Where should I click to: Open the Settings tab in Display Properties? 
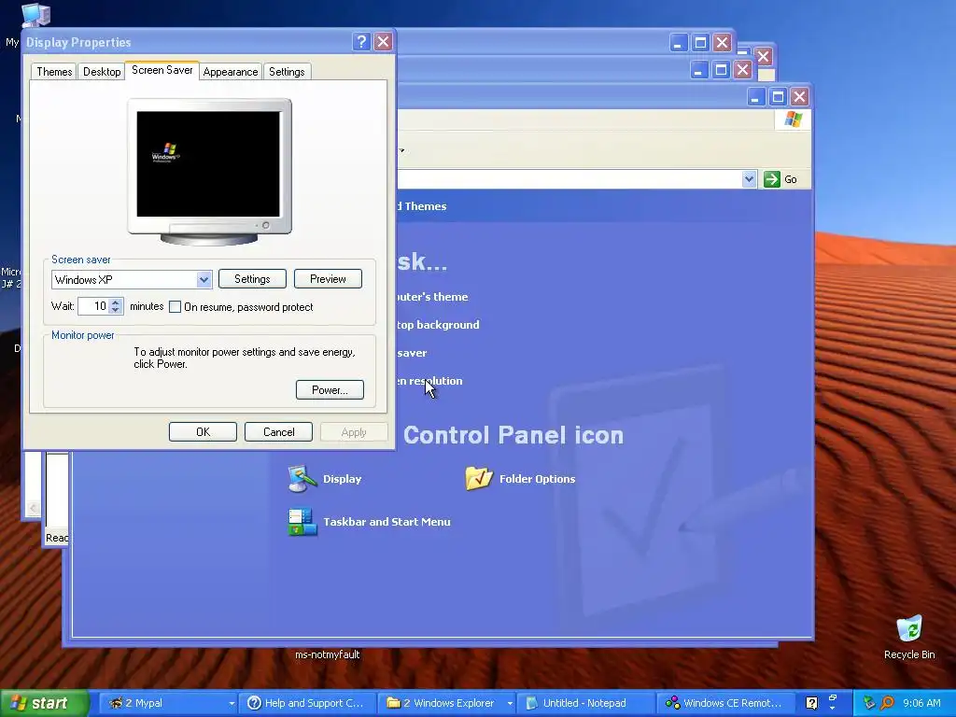(287, 71)
